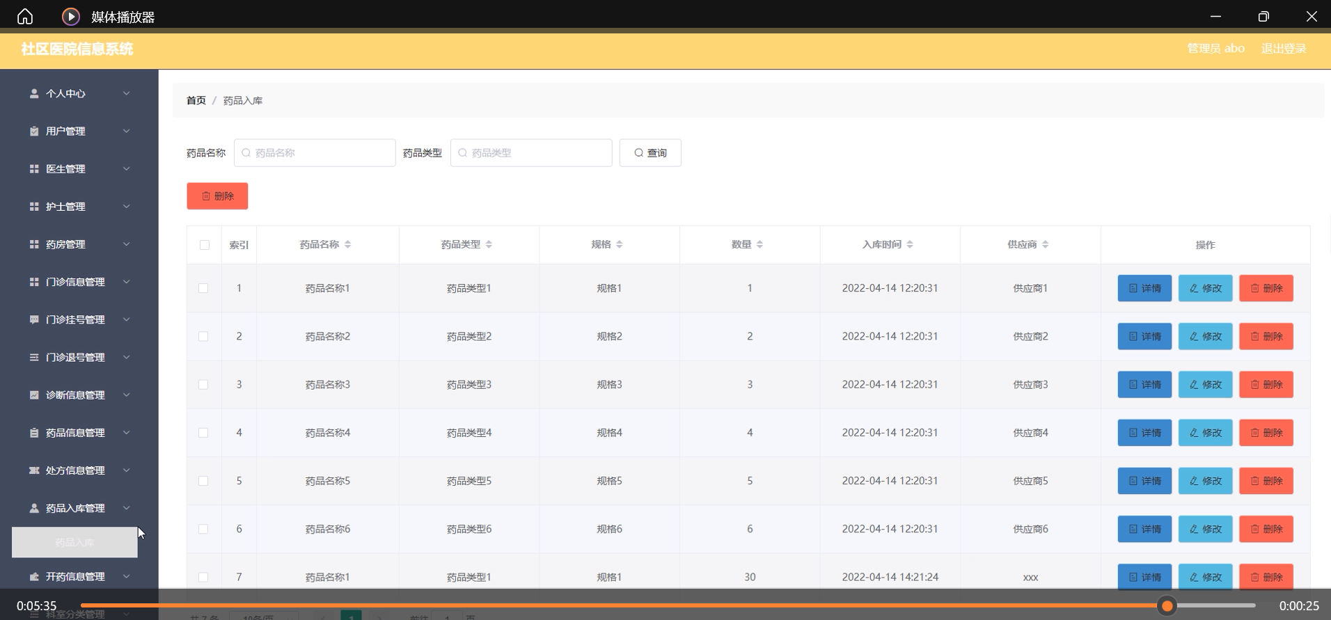Screen dimensions: 1331x620
Task: Open 详情 for 药品名称1 row 1
Action: tap(1144, 288)
